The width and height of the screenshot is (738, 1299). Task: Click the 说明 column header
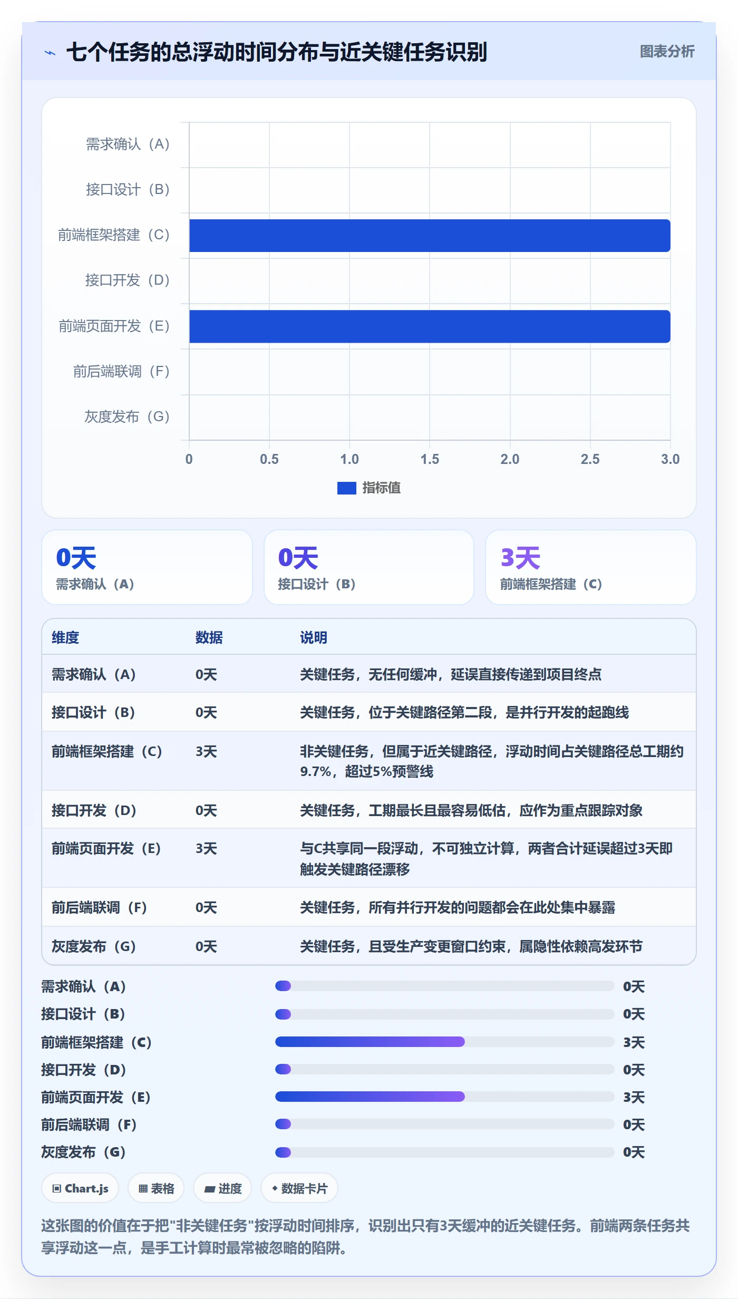(314, 637)
